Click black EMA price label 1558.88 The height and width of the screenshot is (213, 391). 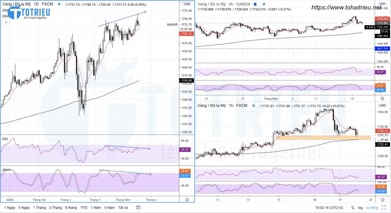point(187,80)
